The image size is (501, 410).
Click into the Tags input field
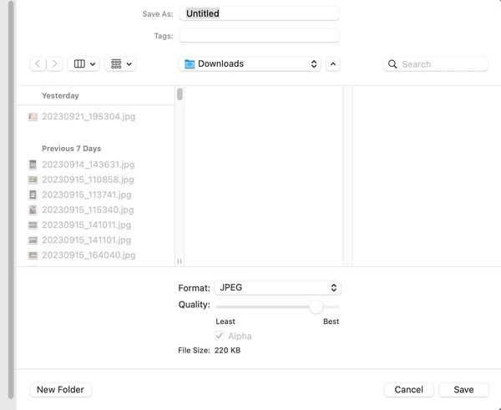click(260, 35)
